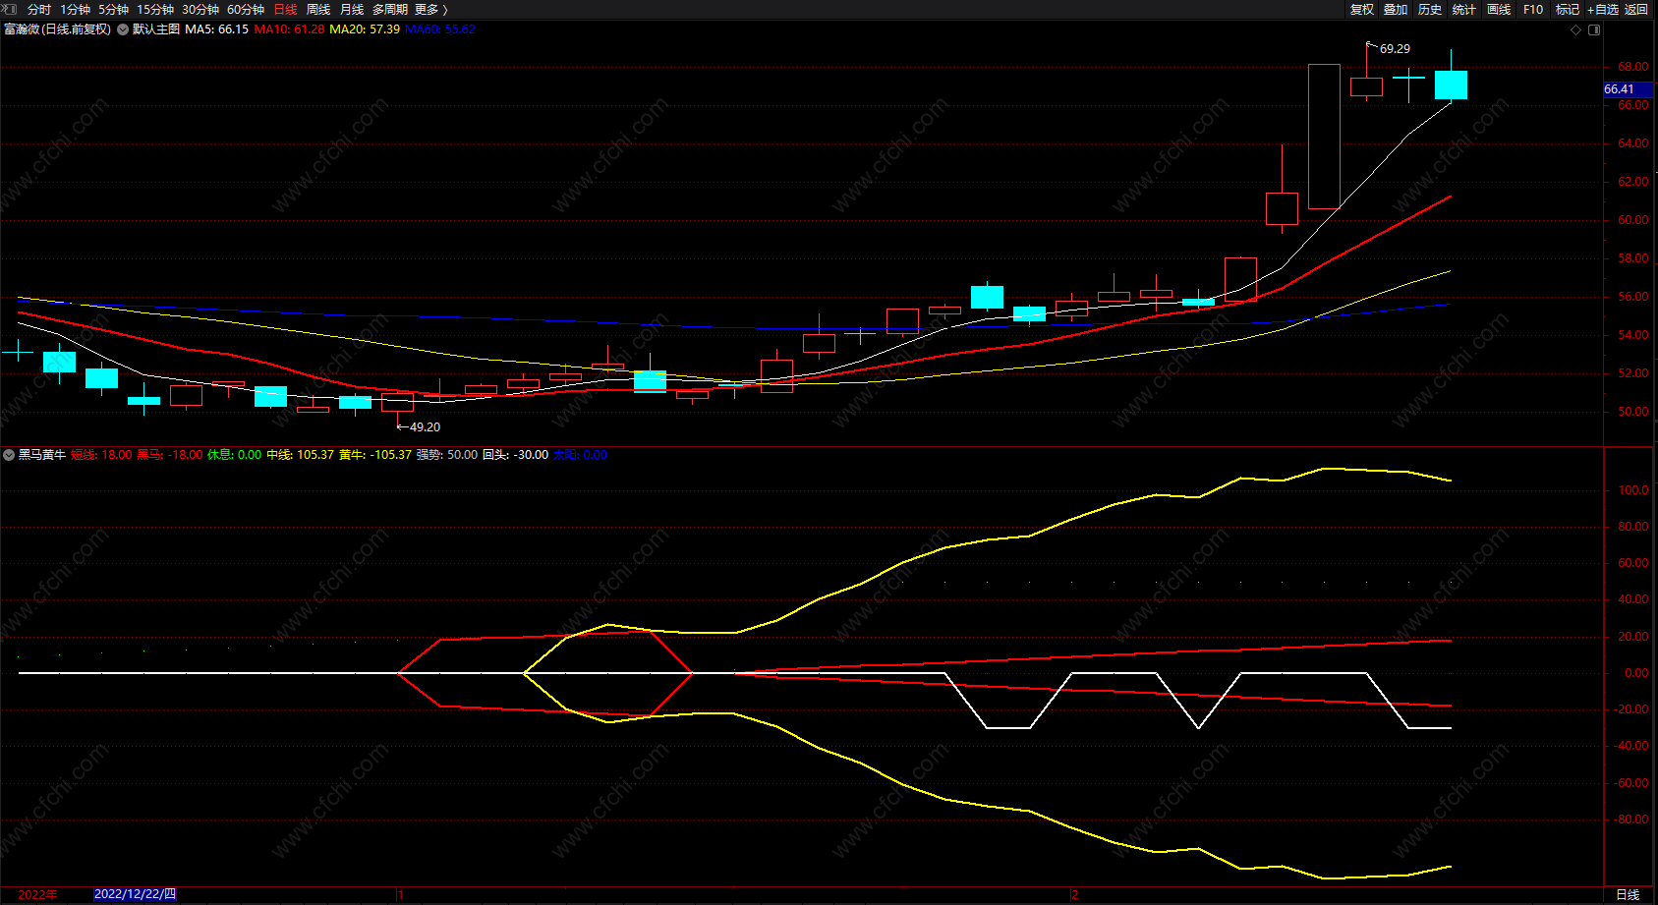The width and height of the screenshot is (1658, 905).
Task: Click the 统计 statistics button
Action: [x=1464, y=10]
